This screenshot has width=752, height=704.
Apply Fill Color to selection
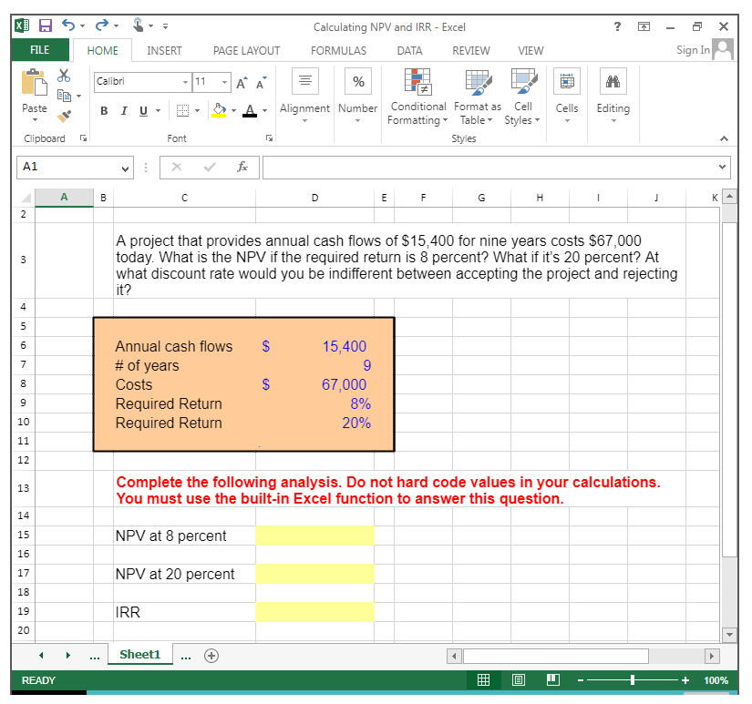click(x=219, y=110)
